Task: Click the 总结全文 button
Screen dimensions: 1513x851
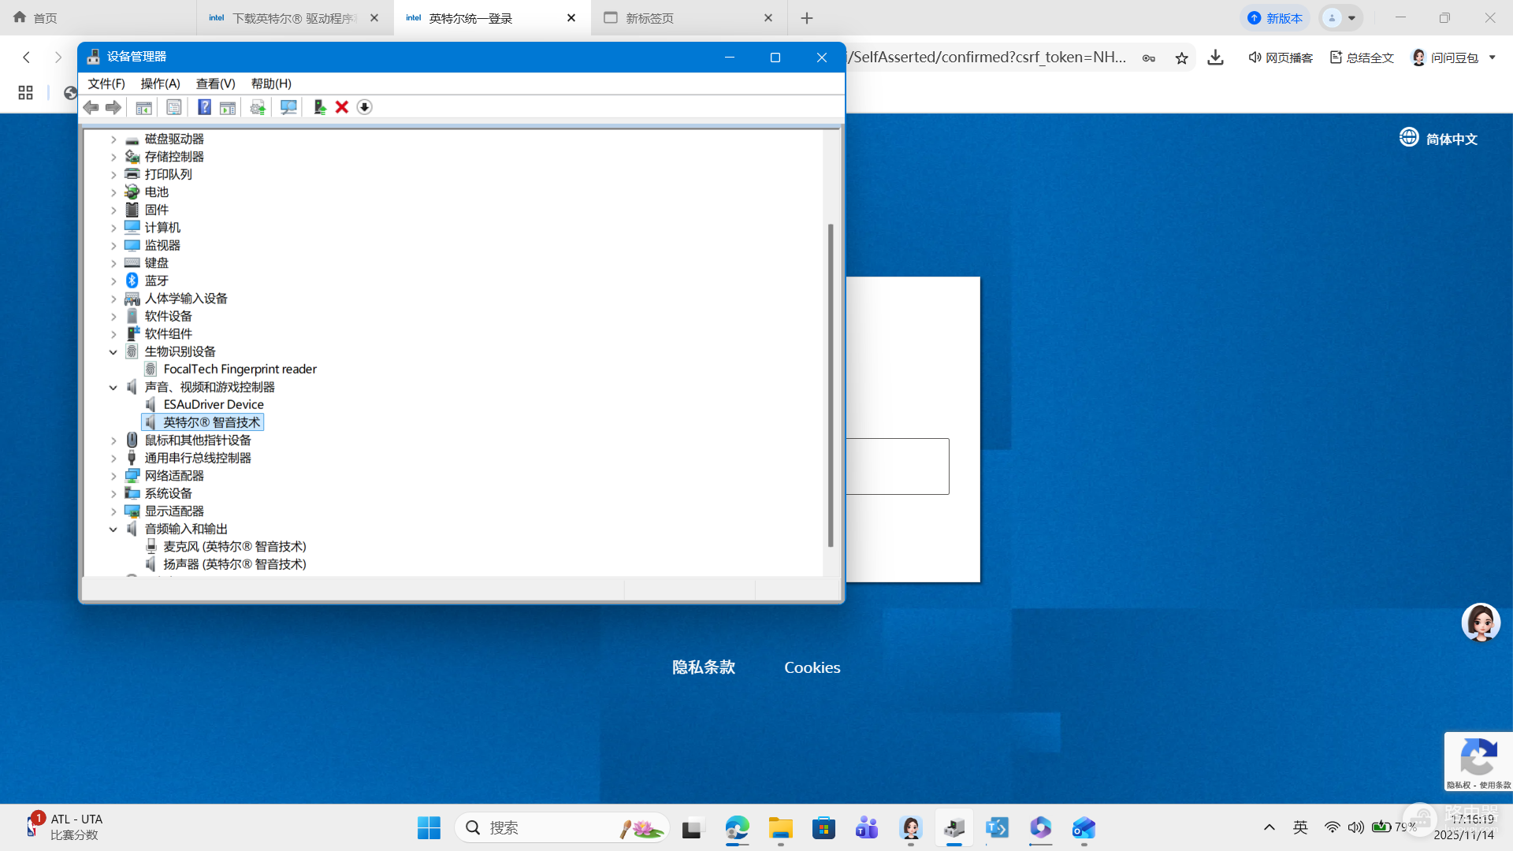Action: point(1362,58)
